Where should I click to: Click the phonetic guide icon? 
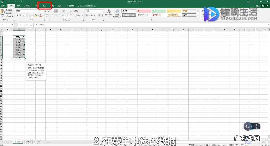pos(47,16)
